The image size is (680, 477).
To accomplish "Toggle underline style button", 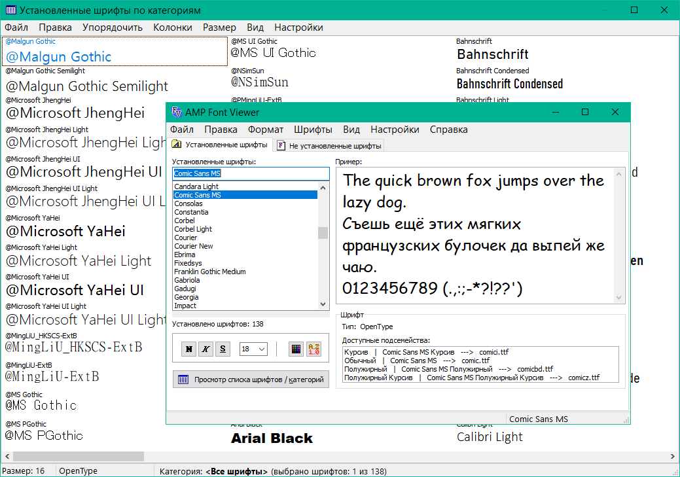I will [223, 349].
